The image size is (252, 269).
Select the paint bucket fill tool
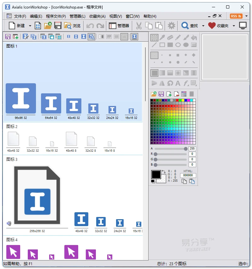pyautogui.click(x=194, y=38)
